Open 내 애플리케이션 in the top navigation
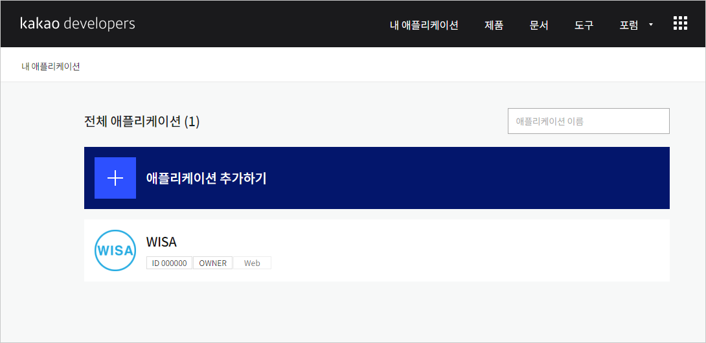The width and height of the screenshot is (706, 343). coord(424,25)
